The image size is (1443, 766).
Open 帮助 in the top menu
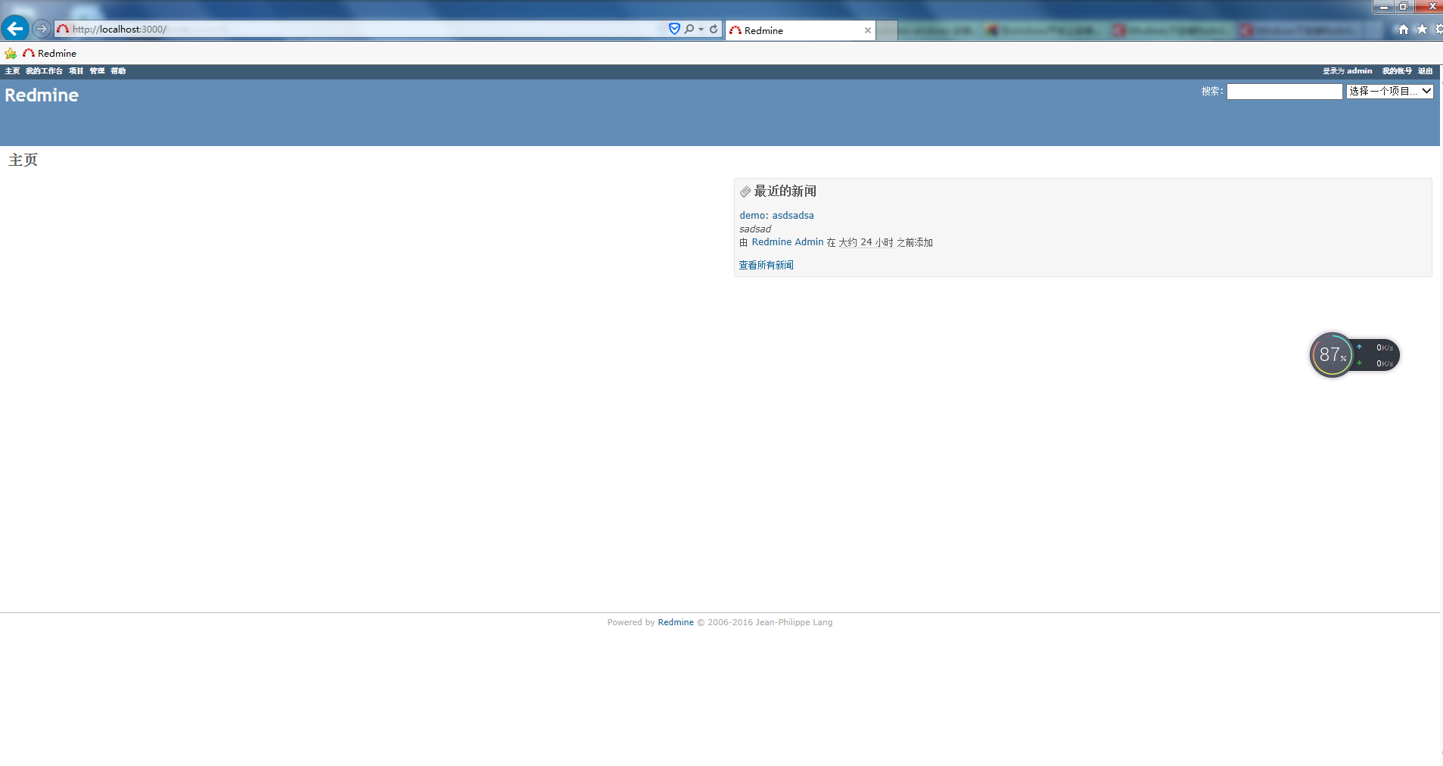[x=118, y=71]
